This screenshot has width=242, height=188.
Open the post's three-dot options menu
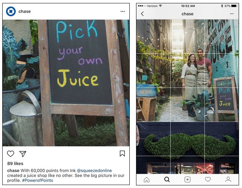123,12
